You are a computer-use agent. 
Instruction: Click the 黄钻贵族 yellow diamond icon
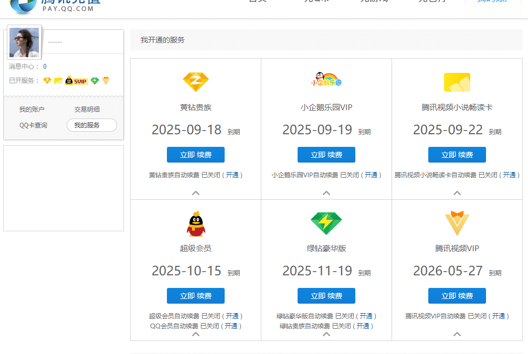coord(196,82)
